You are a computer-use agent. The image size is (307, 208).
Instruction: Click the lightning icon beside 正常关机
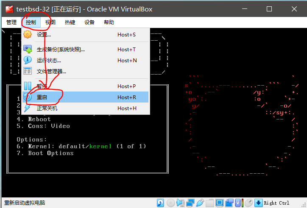(27, 108)
